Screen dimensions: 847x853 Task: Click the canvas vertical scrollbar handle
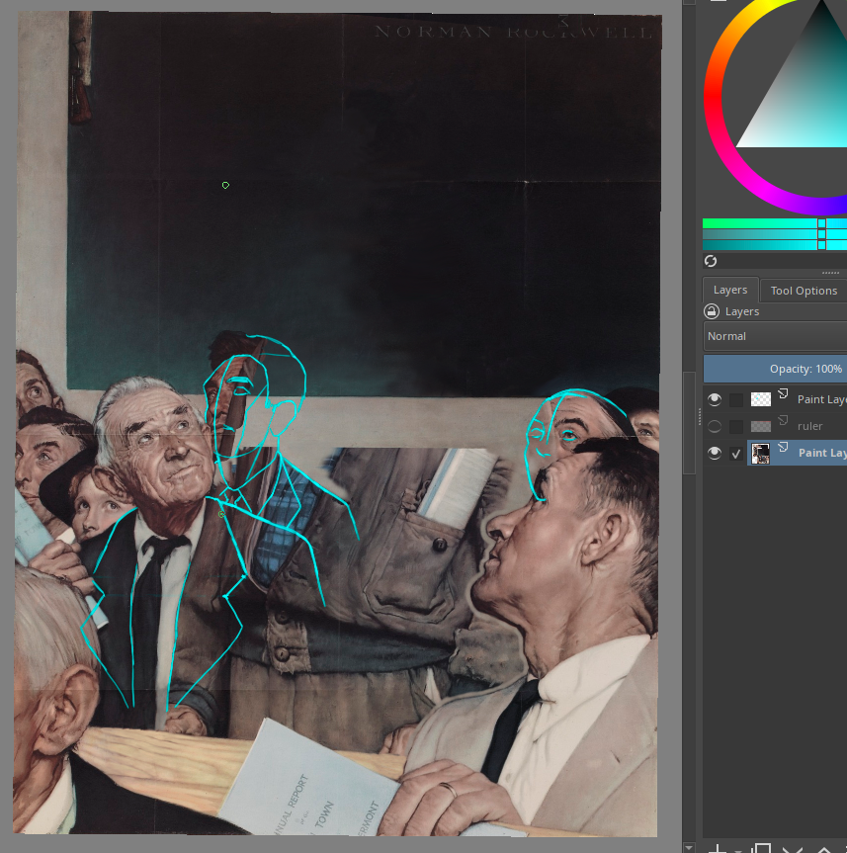coord(689,423)
